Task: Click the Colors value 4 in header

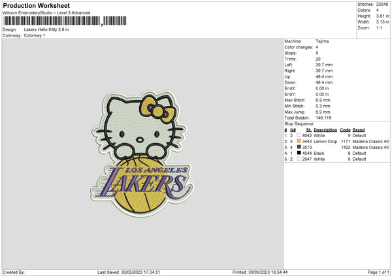Action: pyautogui.click(x=377, y=10)
